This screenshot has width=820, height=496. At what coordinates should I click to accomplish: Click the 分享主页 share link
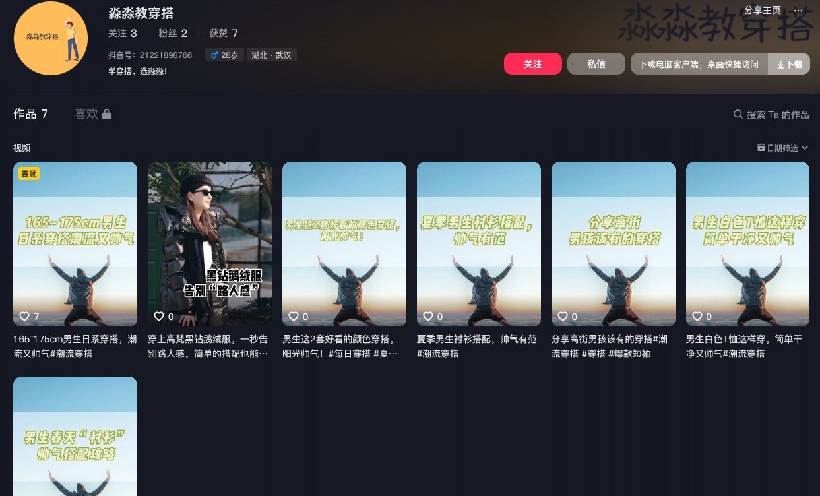click(763, 11)
